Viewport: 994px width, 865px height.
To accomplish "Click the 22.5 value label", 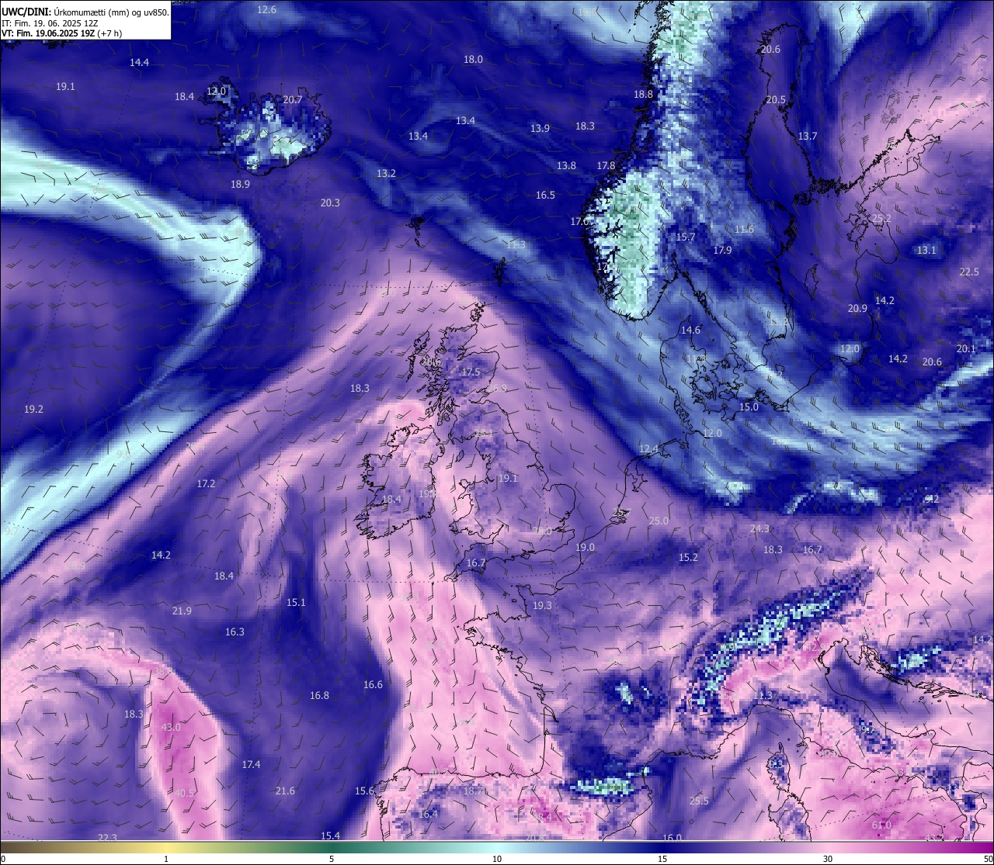I will click(x=969, y=272).
